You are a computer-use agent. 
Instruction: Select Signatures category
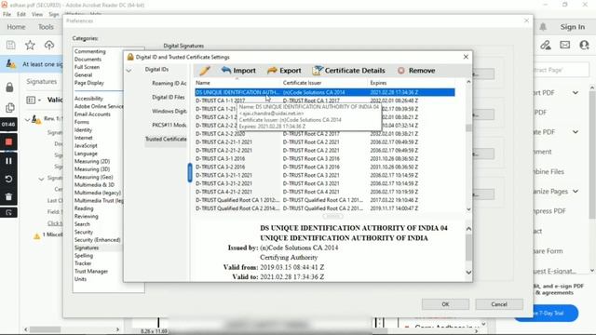tap(87, 248)
